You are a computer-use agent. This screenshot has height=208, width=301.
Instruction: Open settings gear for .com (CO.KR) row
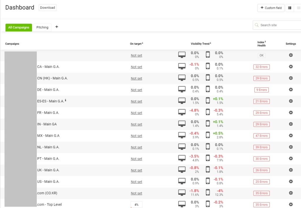pos(291,193)
